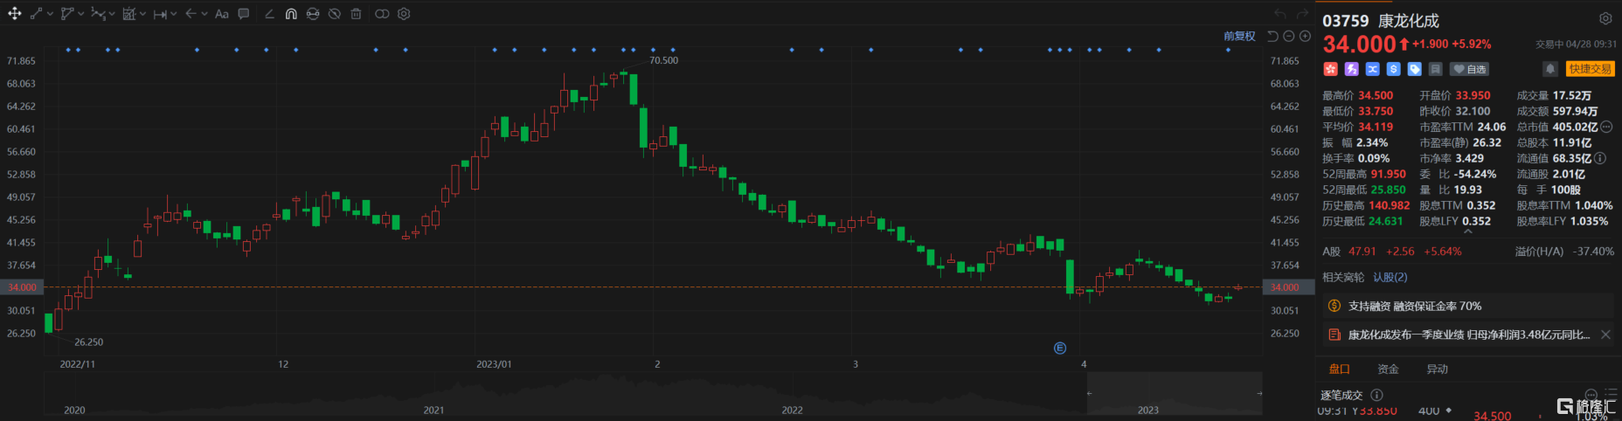Click the blue price tag badge
The image size is (1622, 421).
(x=1414, y=69)
